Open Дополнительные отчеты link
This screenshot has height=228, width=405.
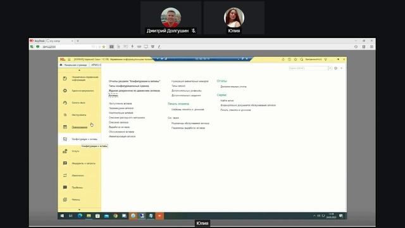click(x=234, y=87)
